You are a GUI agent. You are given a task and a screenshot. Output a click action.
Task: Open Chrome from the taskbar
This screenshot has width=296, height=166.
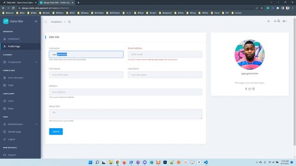[x=117, y=162]
